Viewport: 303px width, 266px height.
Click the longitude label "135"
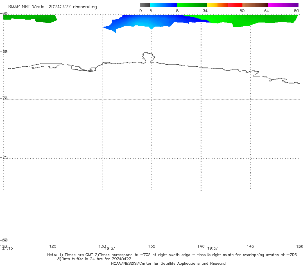[151, 246]
